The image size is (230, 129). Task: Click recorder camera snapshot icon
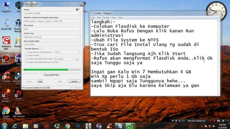pos(218,121)
